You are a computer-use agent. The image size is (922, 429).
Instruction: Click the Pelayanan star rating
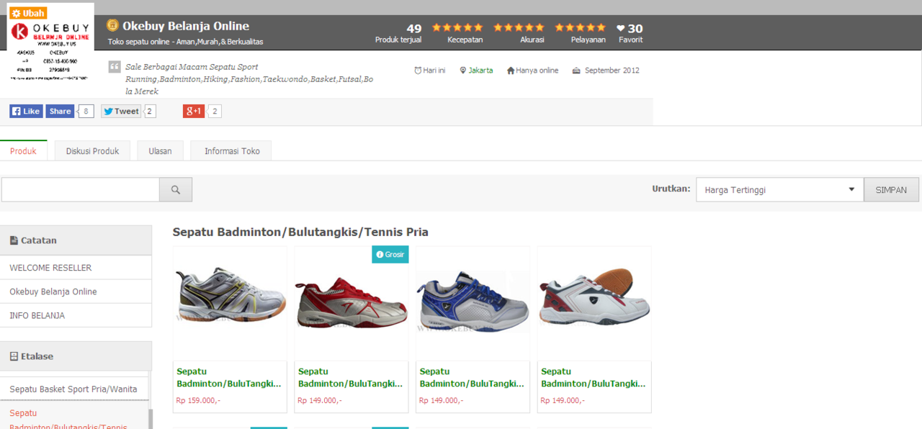click(x=580, y=27)
